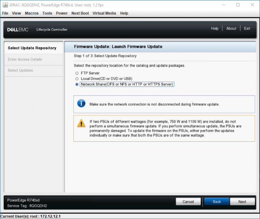Image resolution: width=260 pixels, height=219 pixels.
Task: Maximize the iDRAC console window
Action: 238,5
